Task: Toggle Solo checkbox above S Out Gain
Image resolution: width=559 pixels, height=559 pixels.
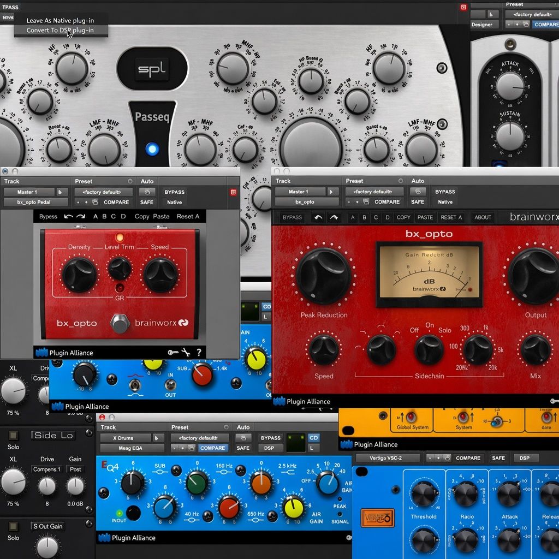Action: tap(13, 526)
